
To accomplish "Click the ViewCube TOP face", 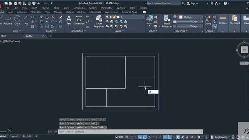I will (244, 50).
